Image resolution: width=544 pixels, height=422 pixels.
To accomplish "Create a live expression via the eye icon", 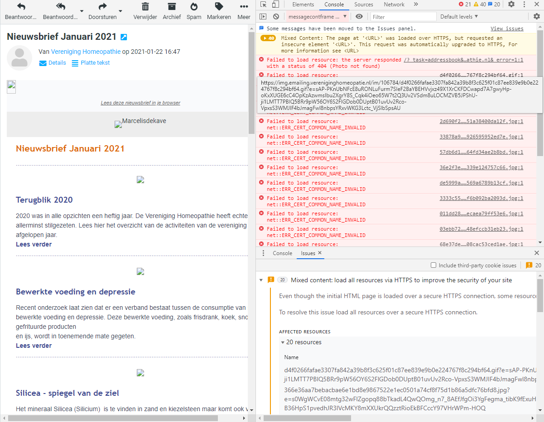I will pyautogui.click(x=359, y=16).
